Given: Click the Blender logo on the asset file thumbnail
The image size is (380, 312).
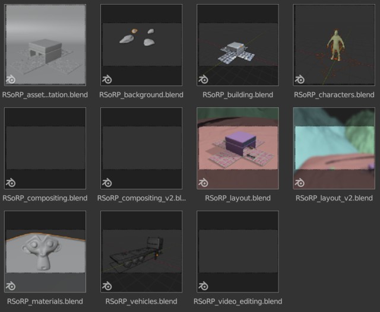Looking at the screenshot, I should click(x=11, y=79).
